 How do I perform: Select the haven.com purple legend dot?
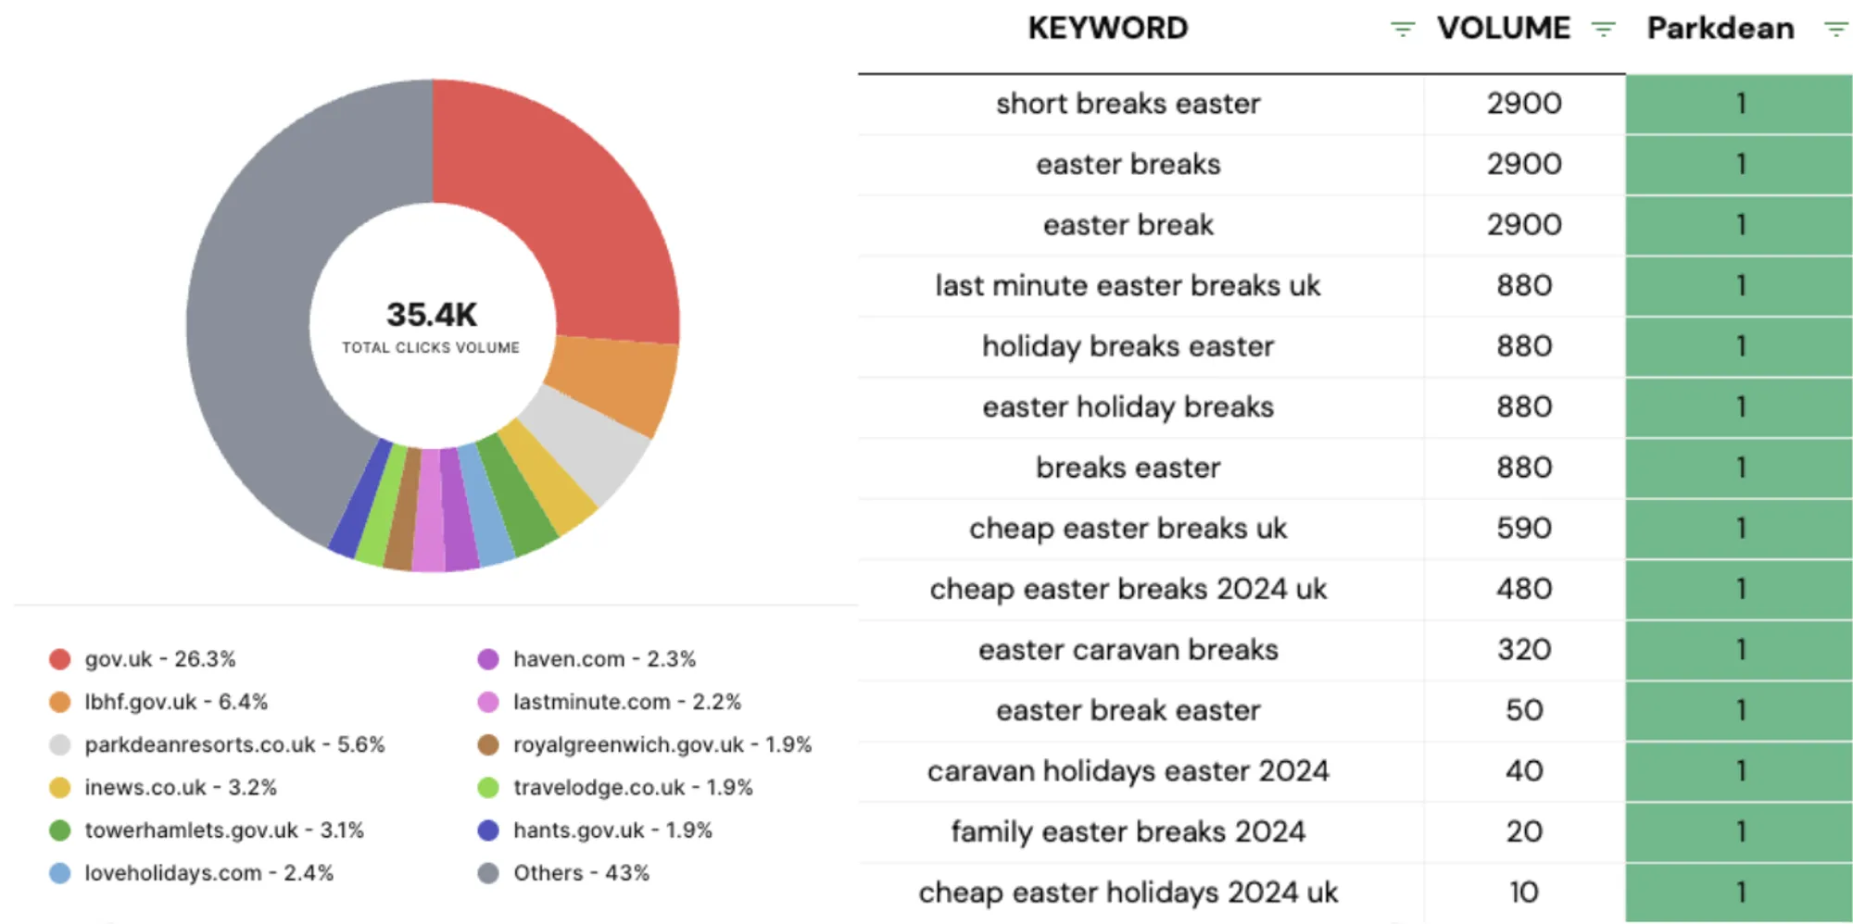point(488,659)
